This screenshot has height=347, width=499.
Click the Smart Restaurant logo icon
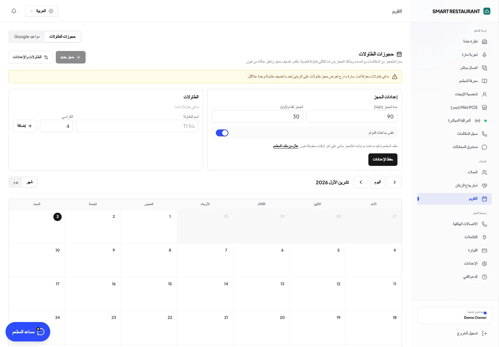(x=487, y=11)
